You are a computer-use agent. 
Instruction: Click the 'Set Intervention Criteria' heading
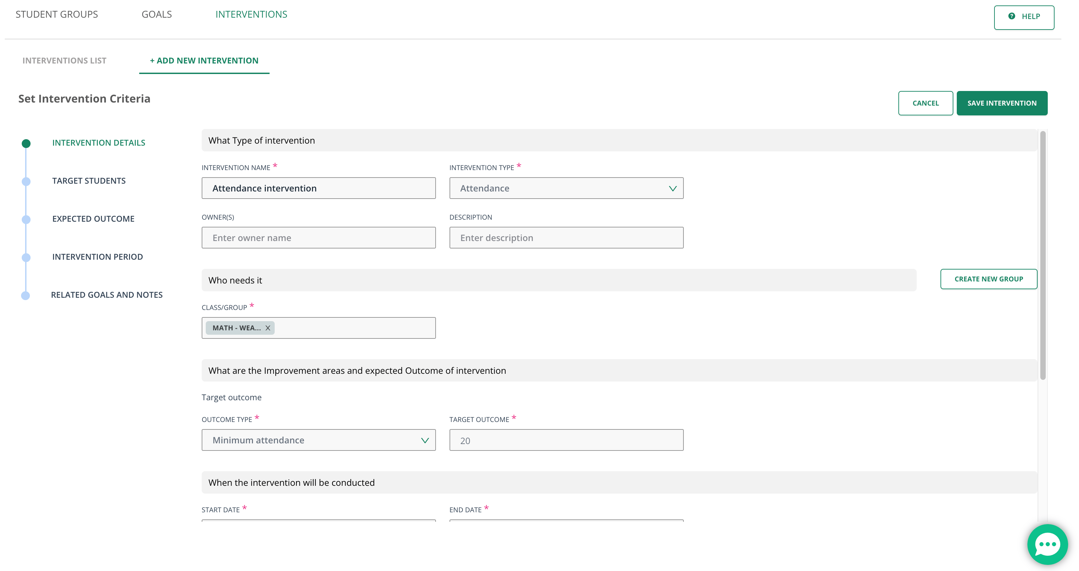(84, 99)
